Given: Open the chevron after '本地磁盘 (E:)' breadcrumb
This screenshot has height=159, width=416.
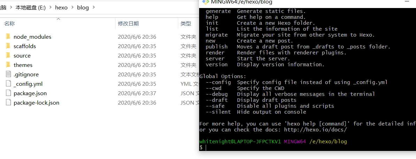Looking at the screenshot, I should [51, 7].
